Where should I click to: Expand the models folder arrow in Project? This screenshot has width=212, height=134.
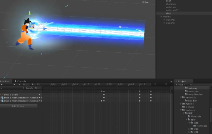[181, 104]
